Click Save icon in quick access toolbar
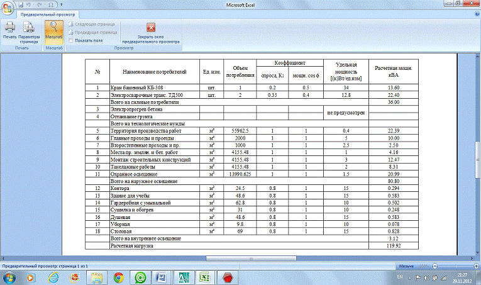The height and width of the screenshot is (285, 481). [21, 4]
